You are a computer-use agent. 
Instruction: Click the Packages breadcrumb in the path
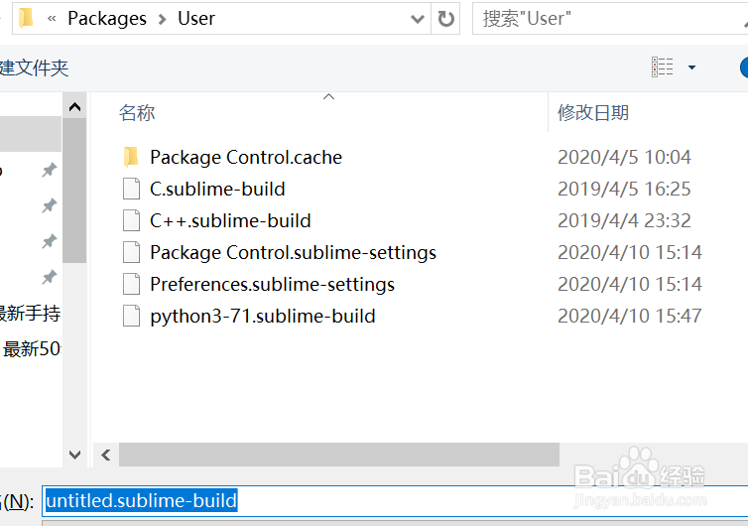107,18
